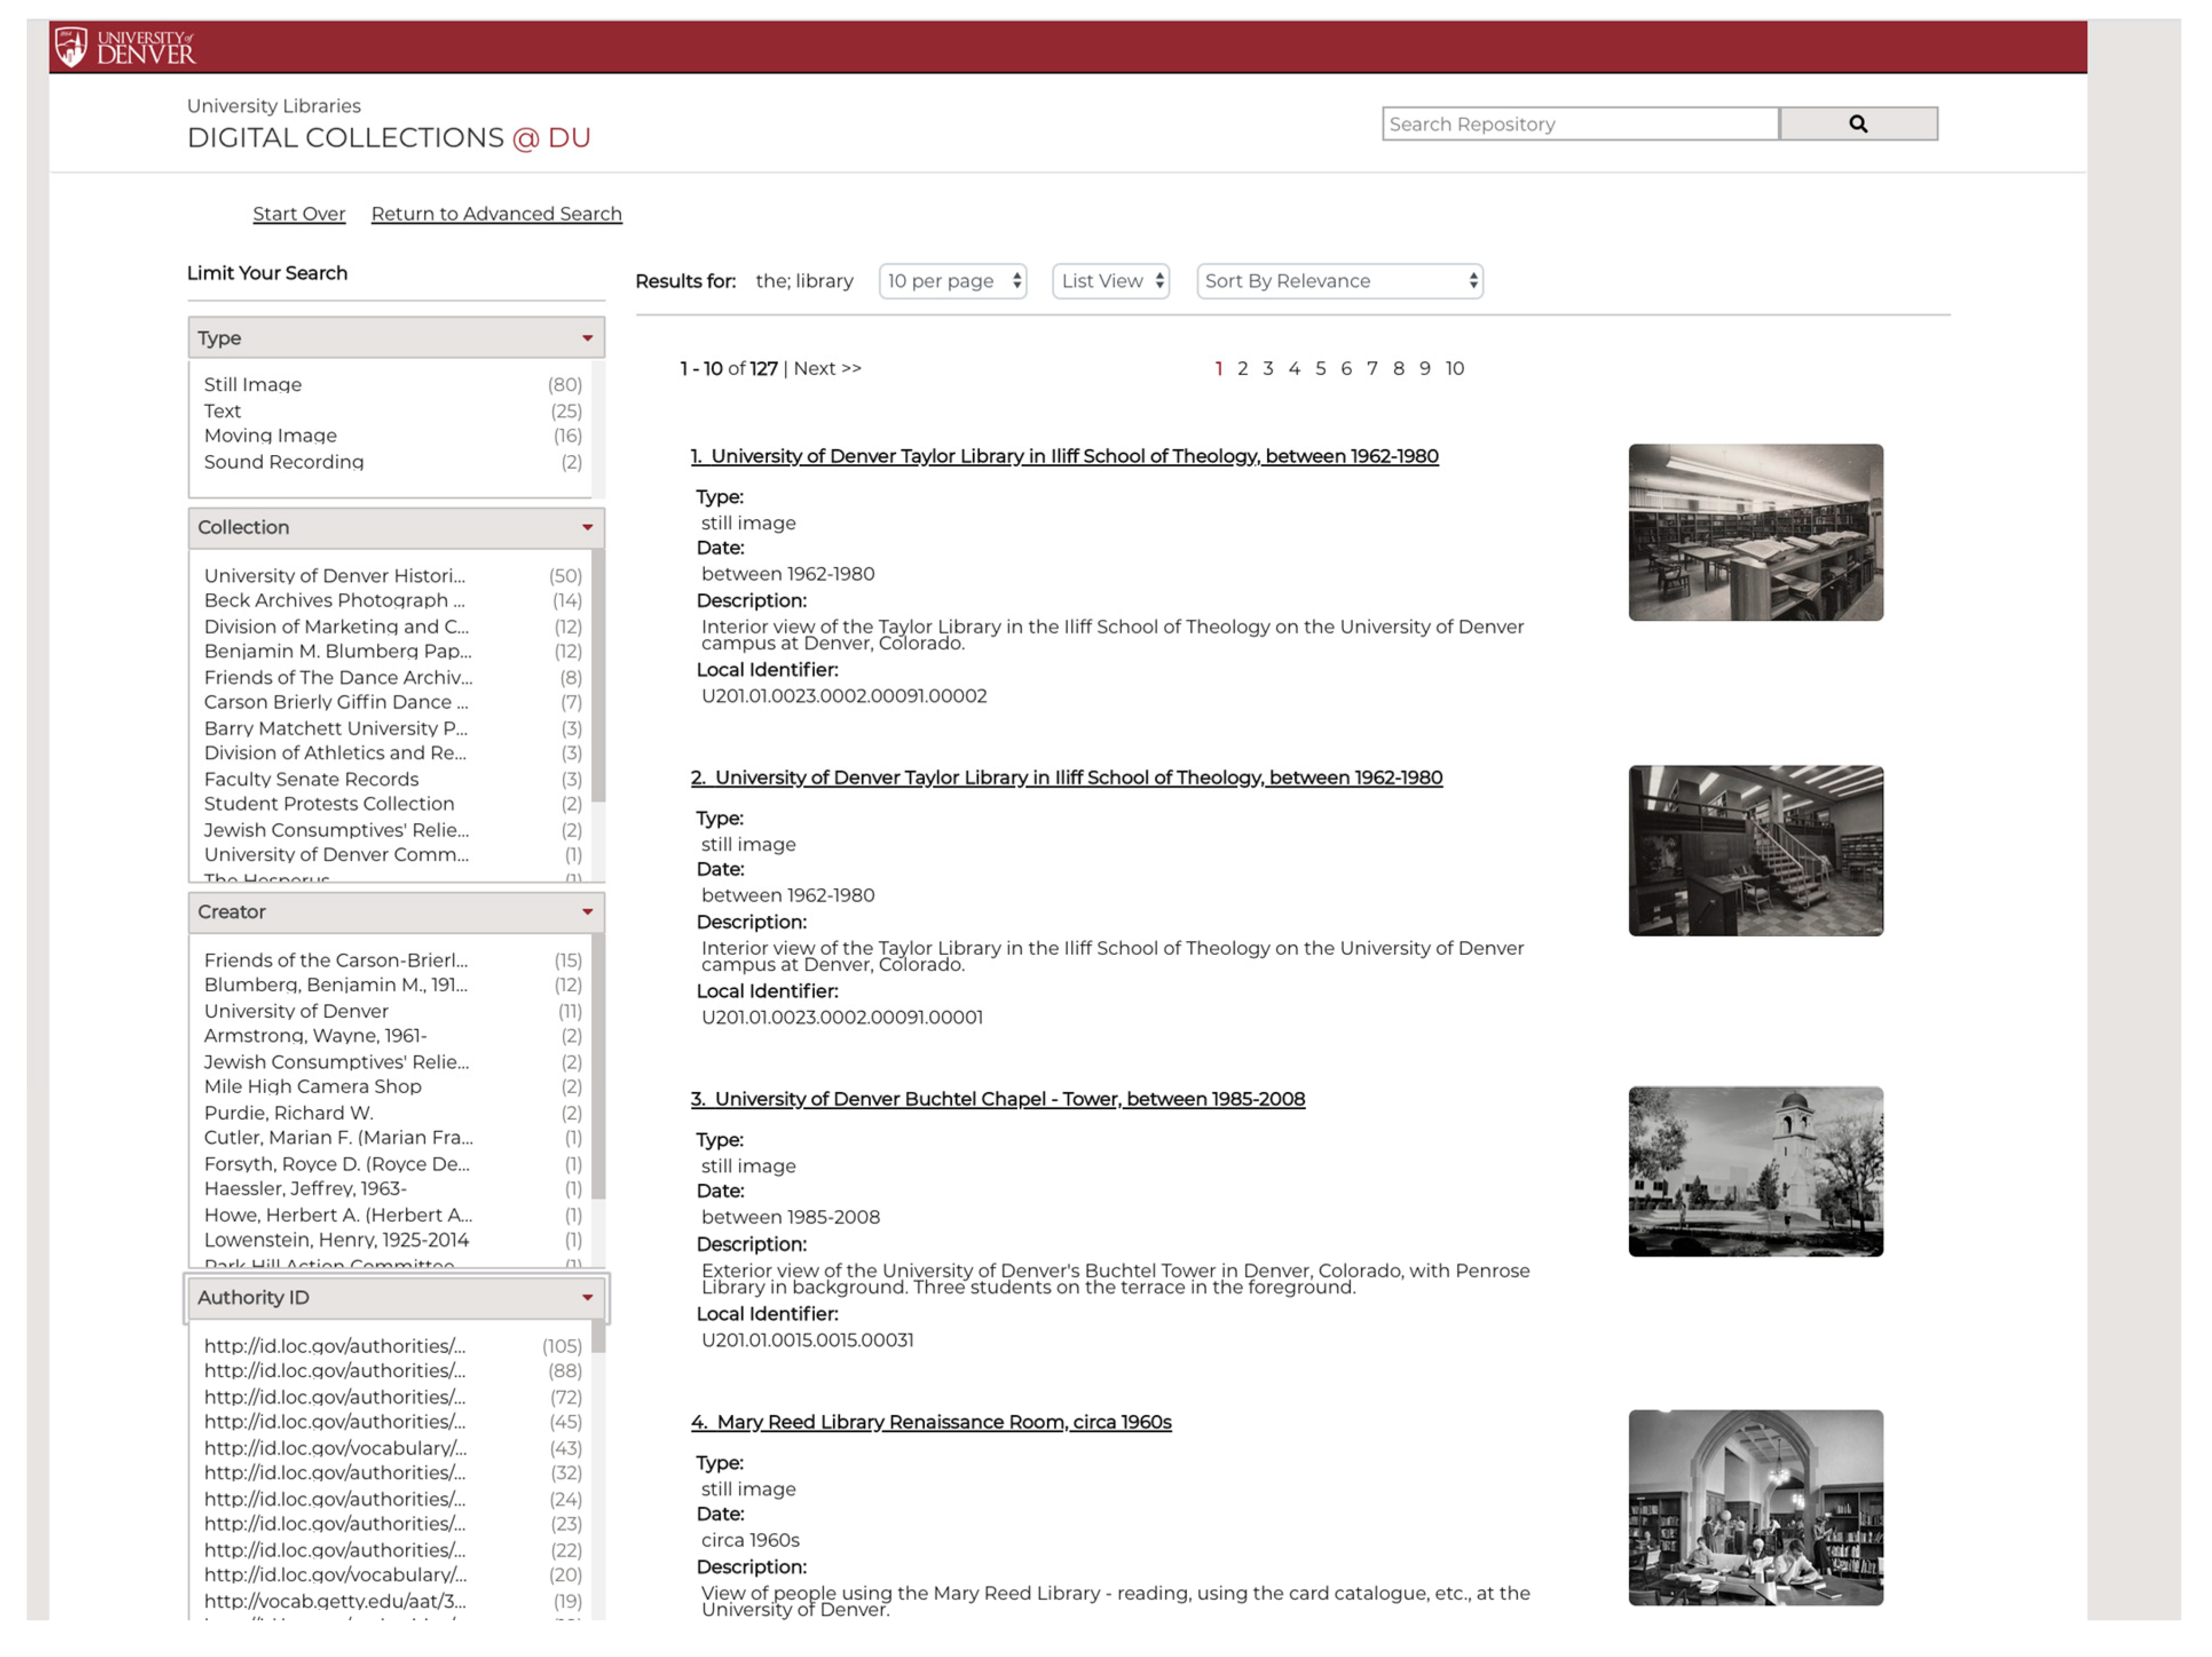
Task: Open the Sort By Relevance dropdown
Action: pos(1339,281)
